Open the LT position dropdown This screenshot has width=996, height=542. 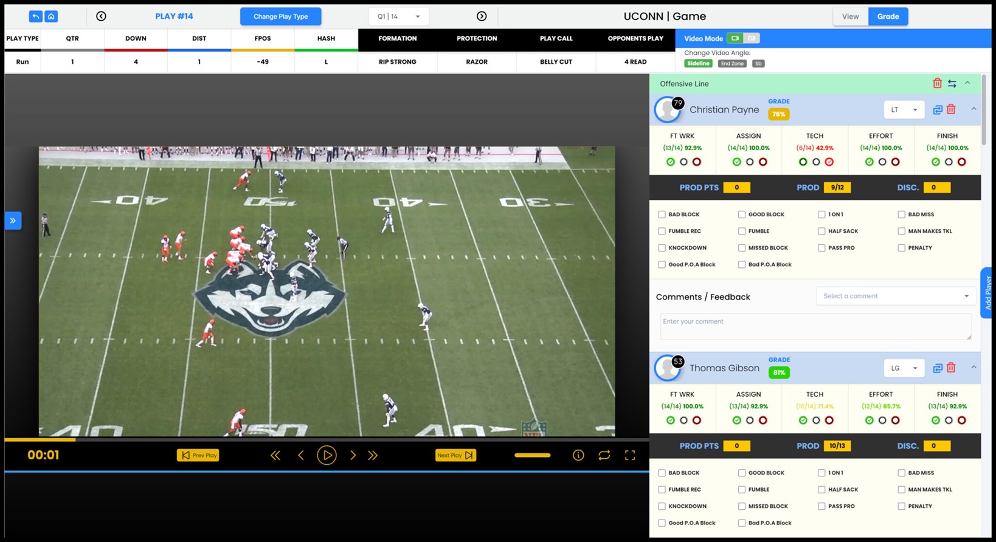pos(904,110)
